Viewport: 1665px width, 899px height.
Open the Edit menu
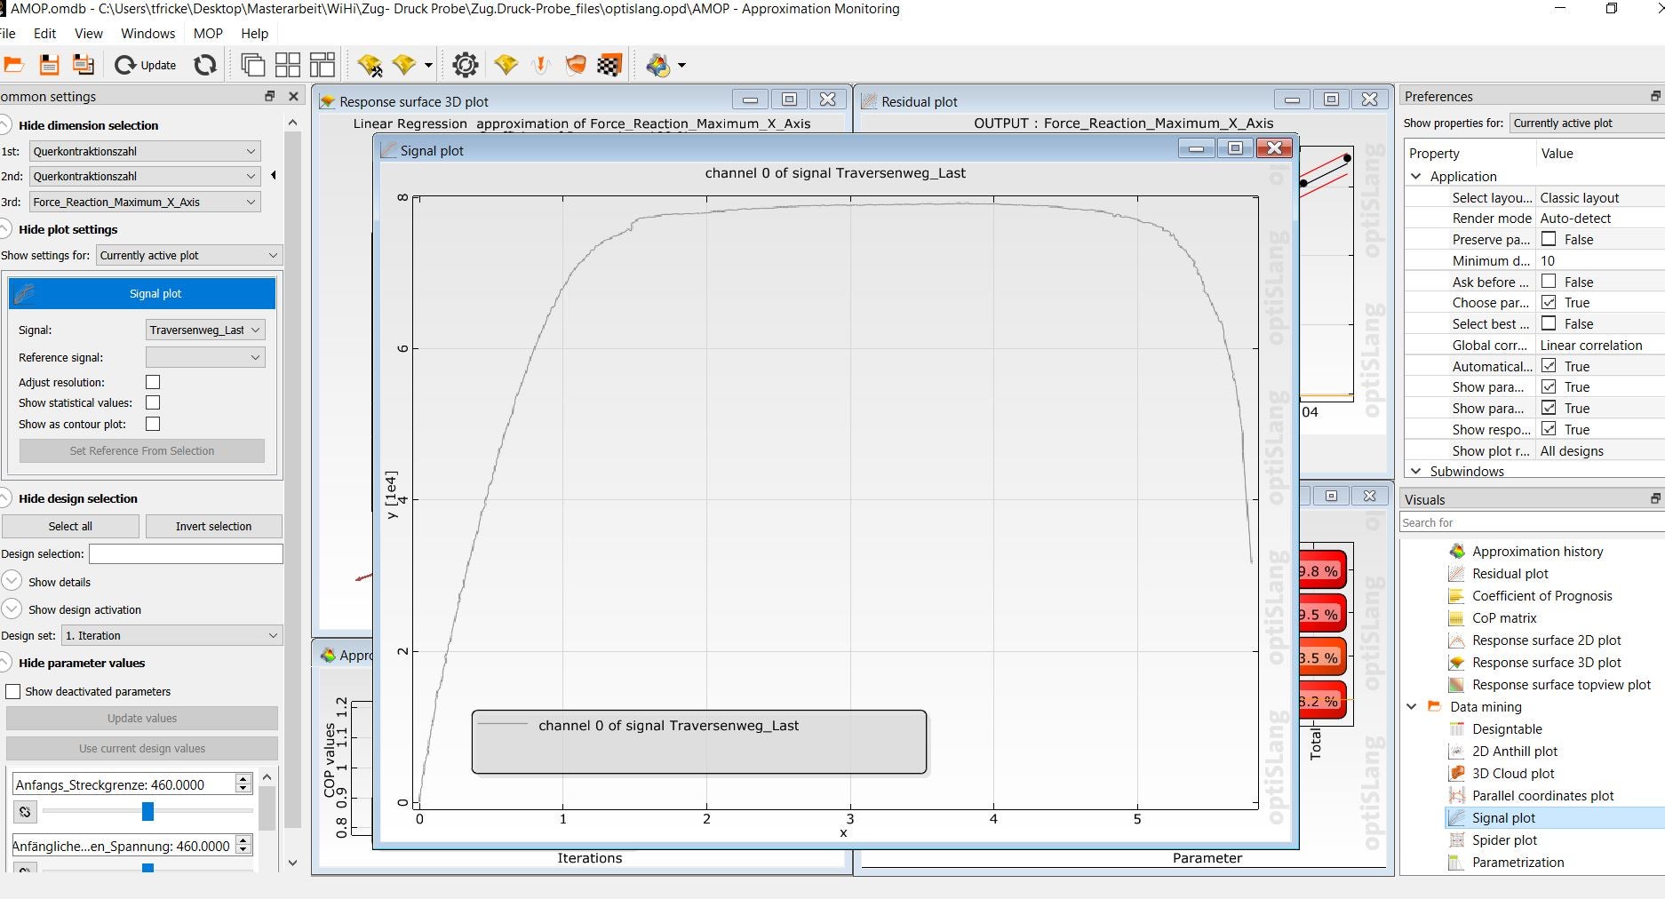(44, 34)
